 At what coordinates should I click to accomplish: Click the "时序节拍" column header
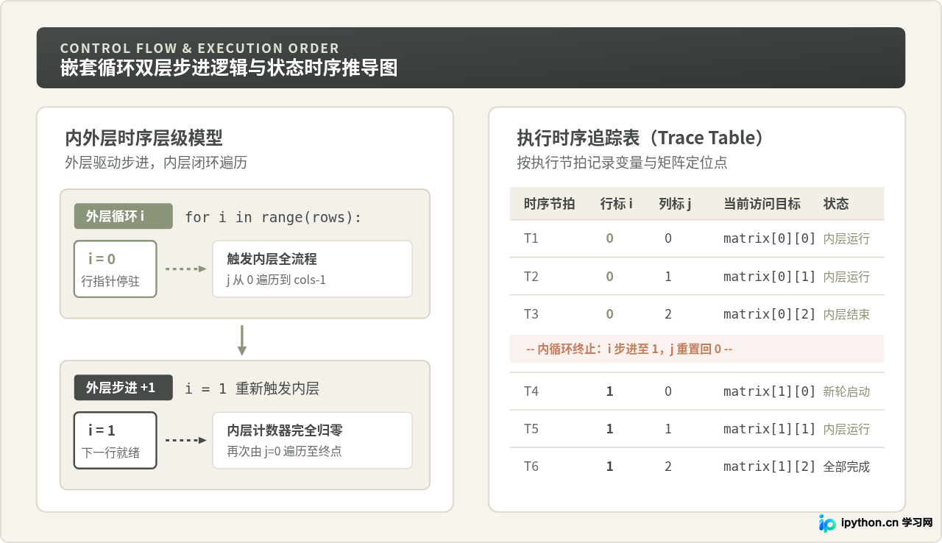pyautogui.click(x=549, y=204)
